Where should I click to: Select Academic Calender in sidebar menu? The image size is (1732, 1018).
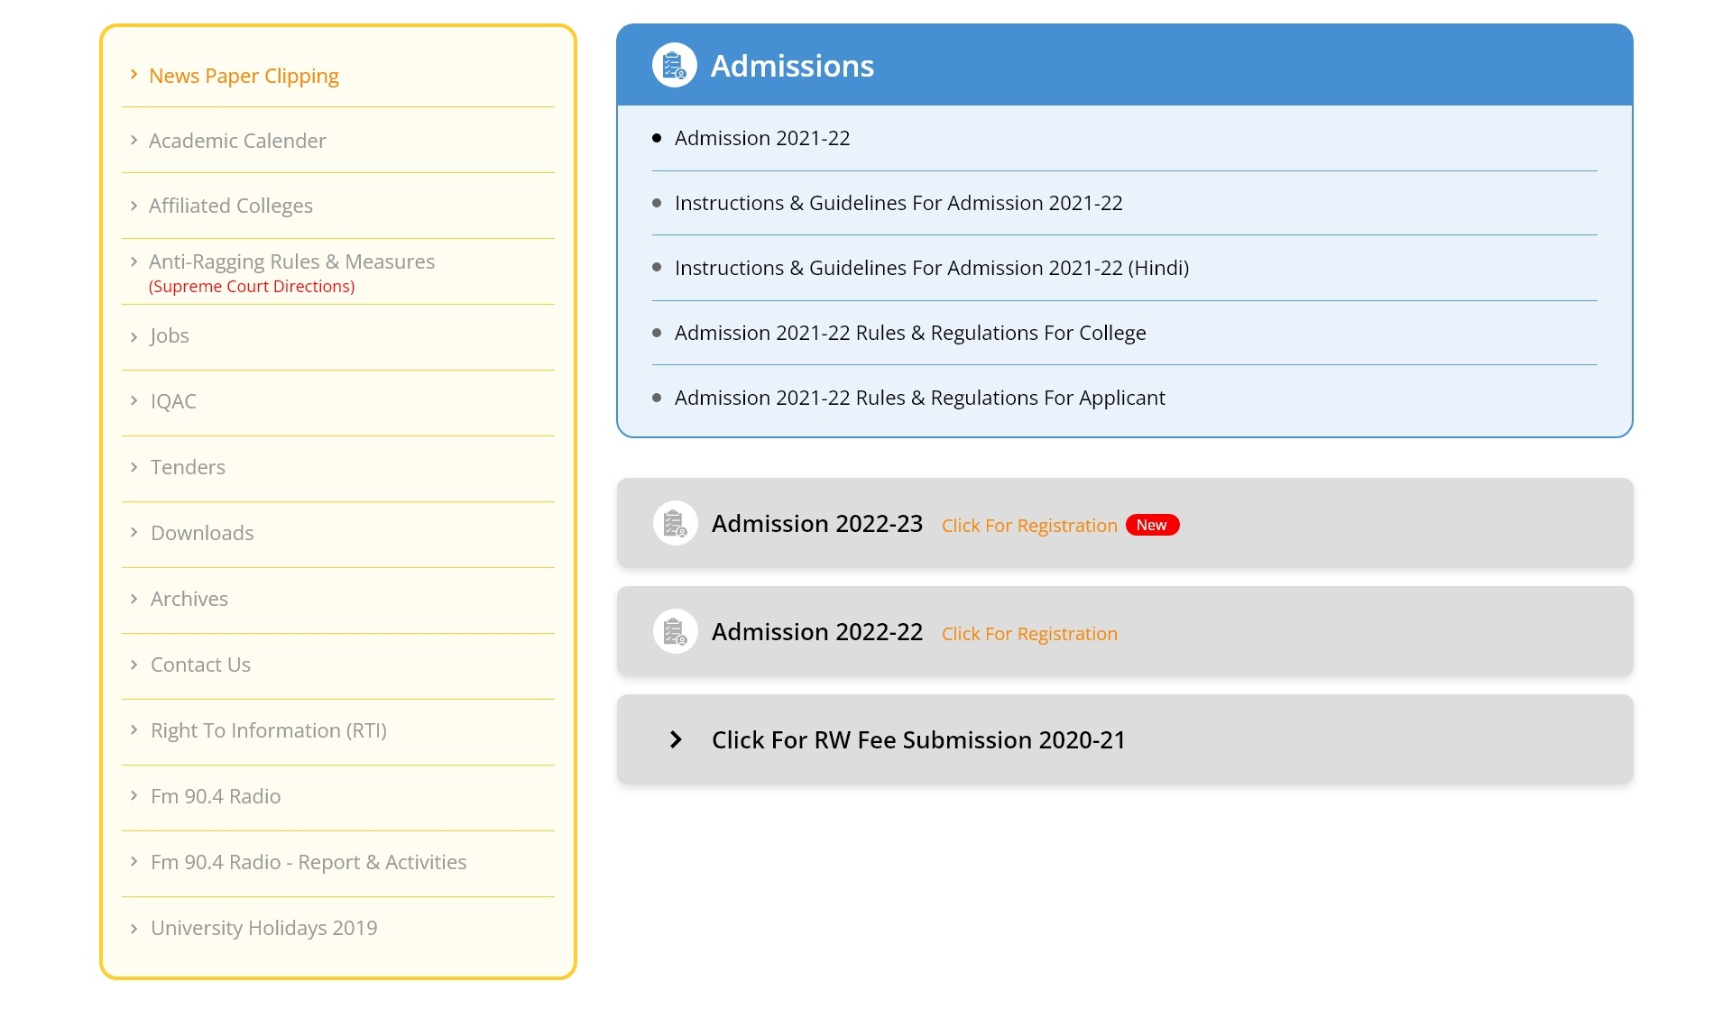click(237, 141)
